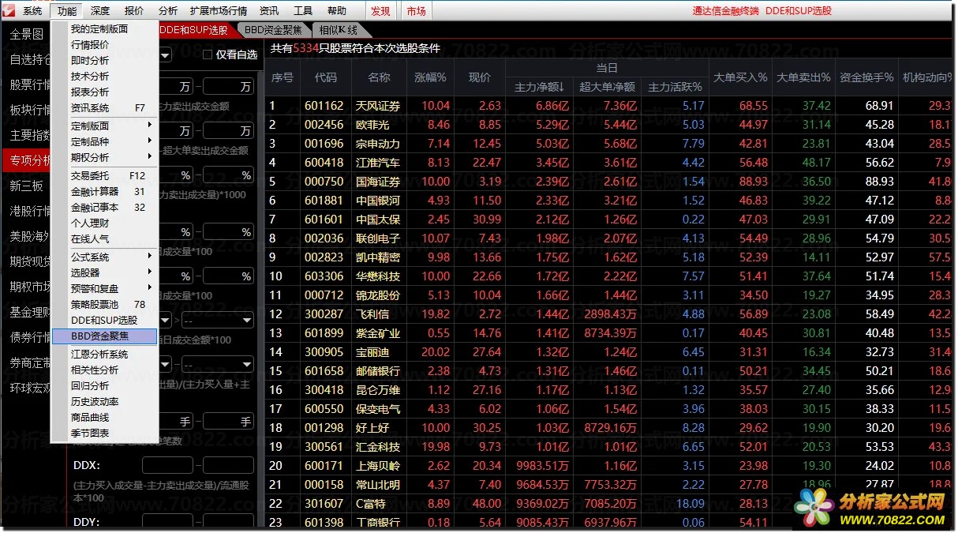The width and height of the screenshot is (958, 533).
Task: Click the red app logo icon
Action: [8, 10]
